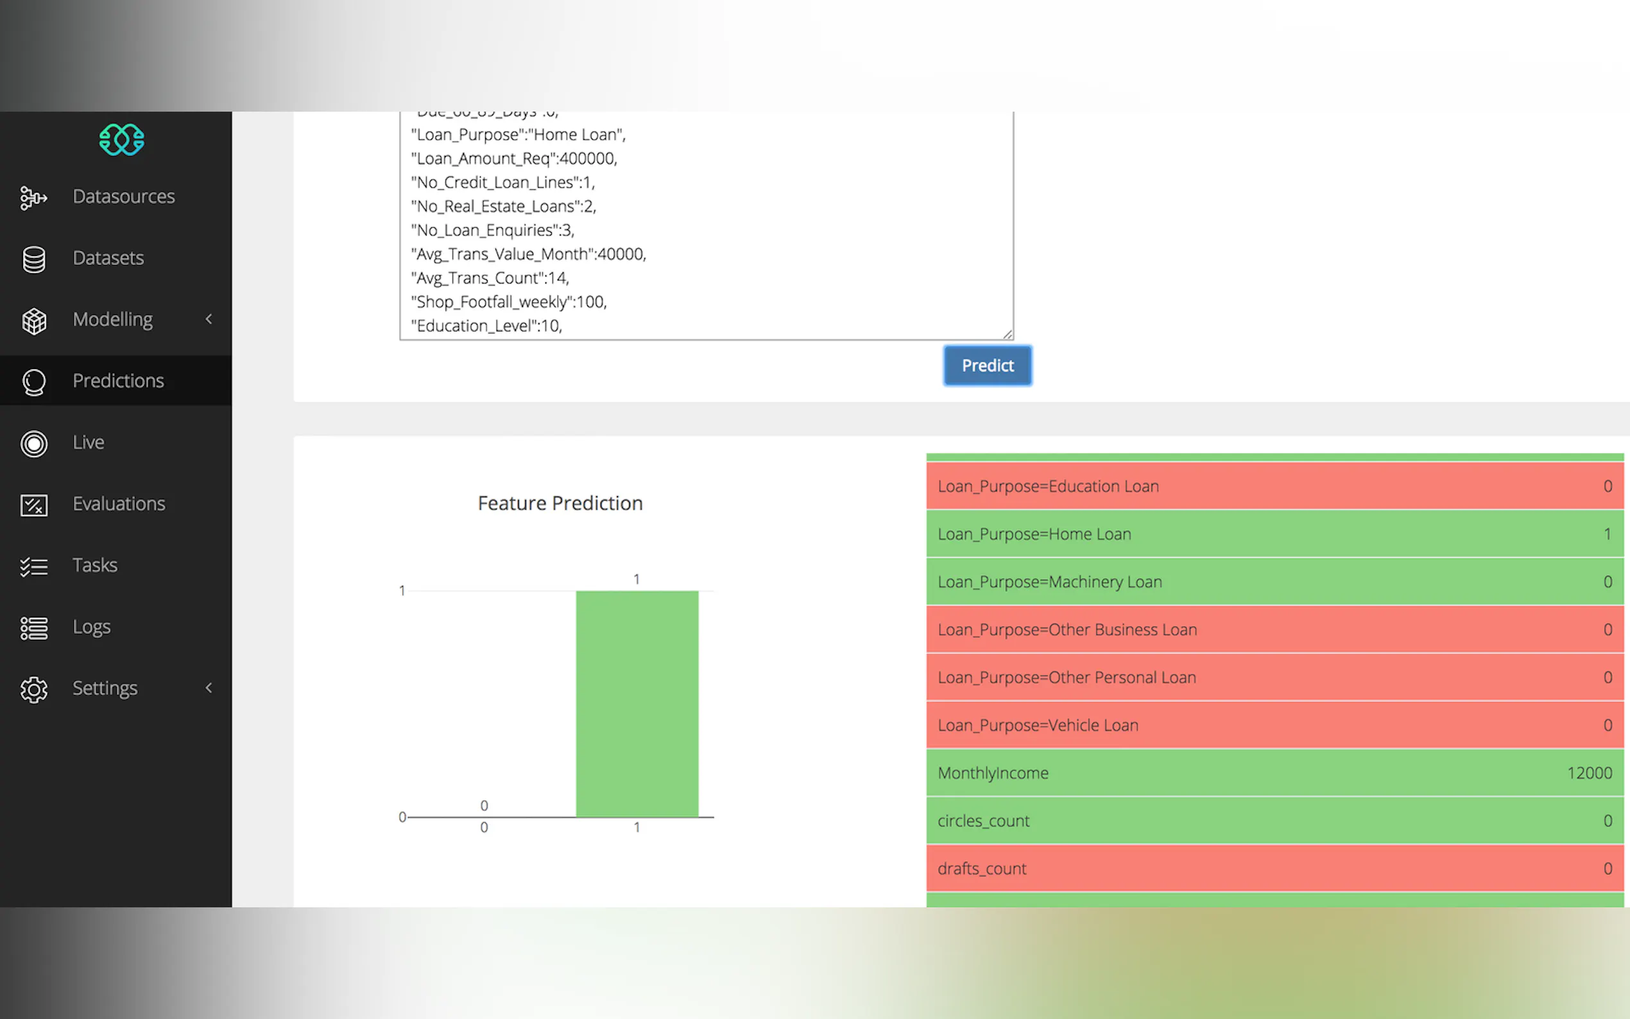Click the green prediction bar for class 1
The height and width of the screenshot is (1019, 1630).
(637, 705)
